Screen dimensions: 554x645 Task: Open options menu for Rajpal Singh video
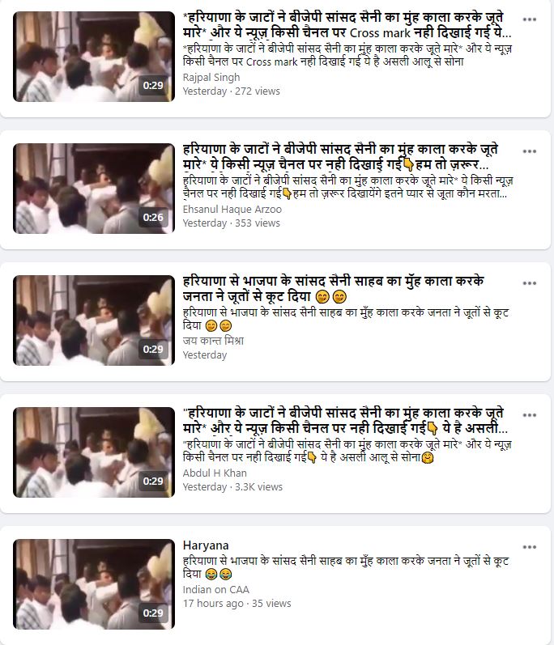[x=530, y=19]
